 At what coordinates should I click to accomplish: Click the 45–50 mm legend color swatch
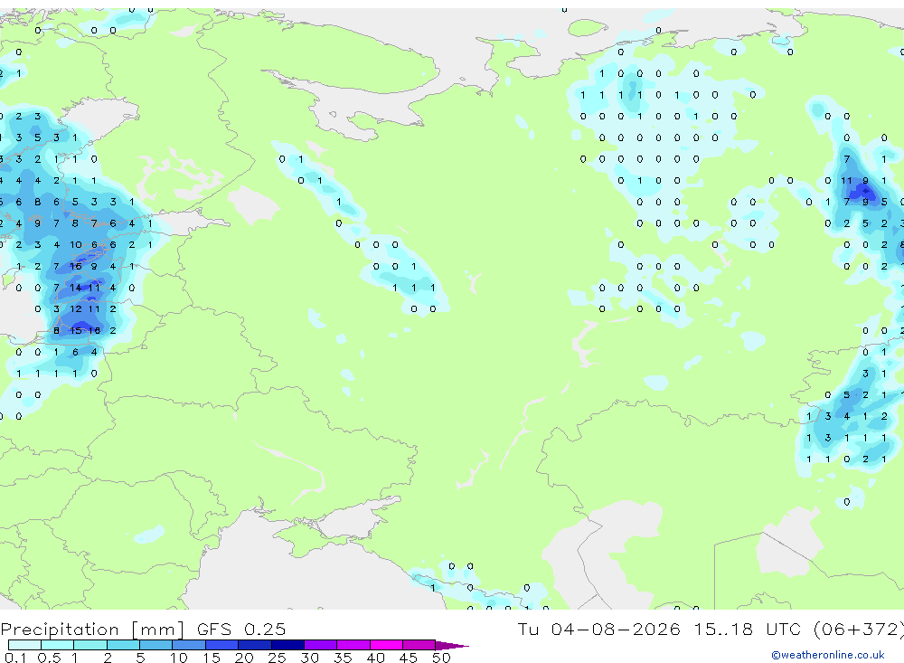coord(419,645)
